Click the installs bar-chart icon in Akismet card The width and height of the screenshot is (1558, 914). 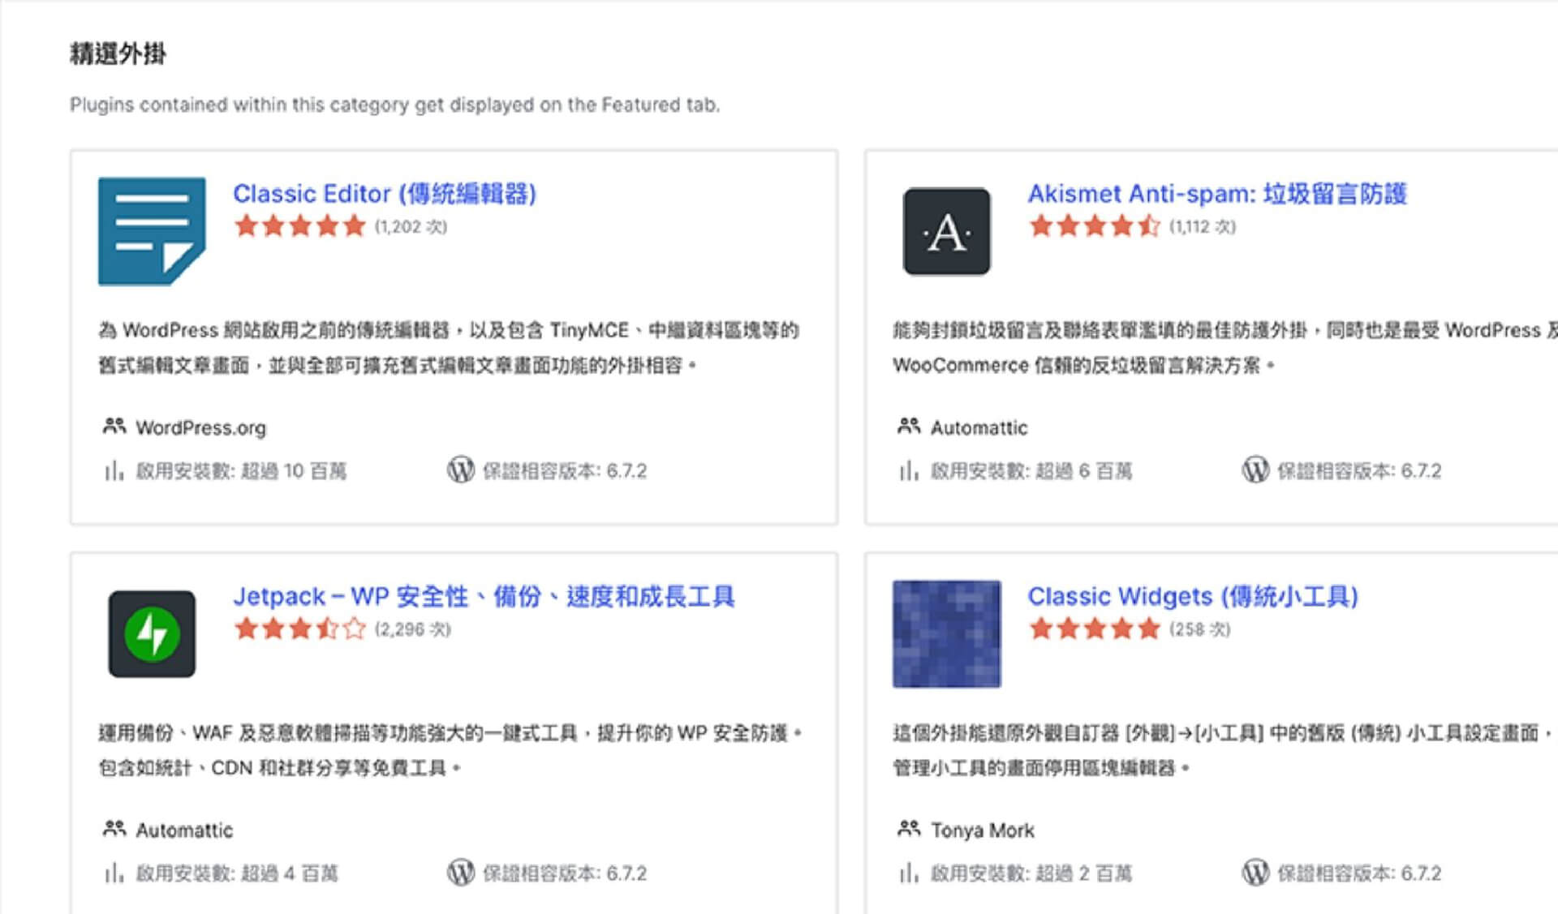908,470
